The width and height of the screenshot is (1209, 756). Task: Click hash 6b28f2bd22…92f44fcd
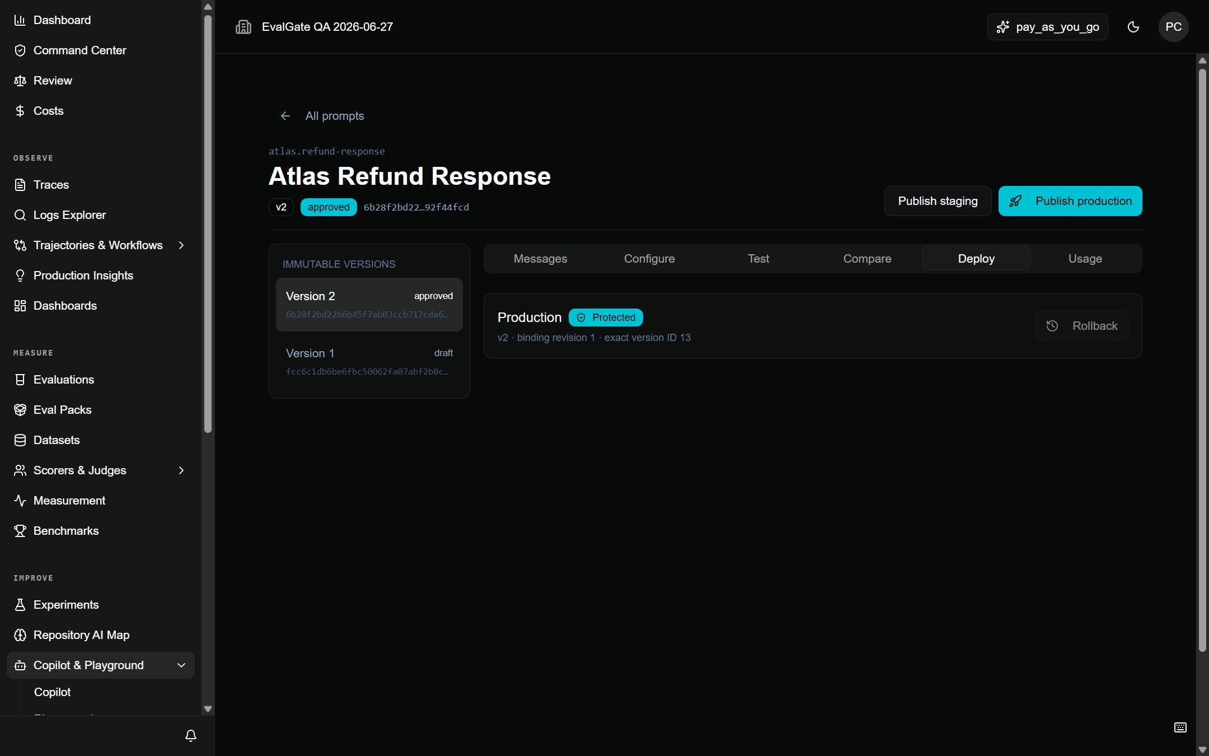tap(416, 207)
